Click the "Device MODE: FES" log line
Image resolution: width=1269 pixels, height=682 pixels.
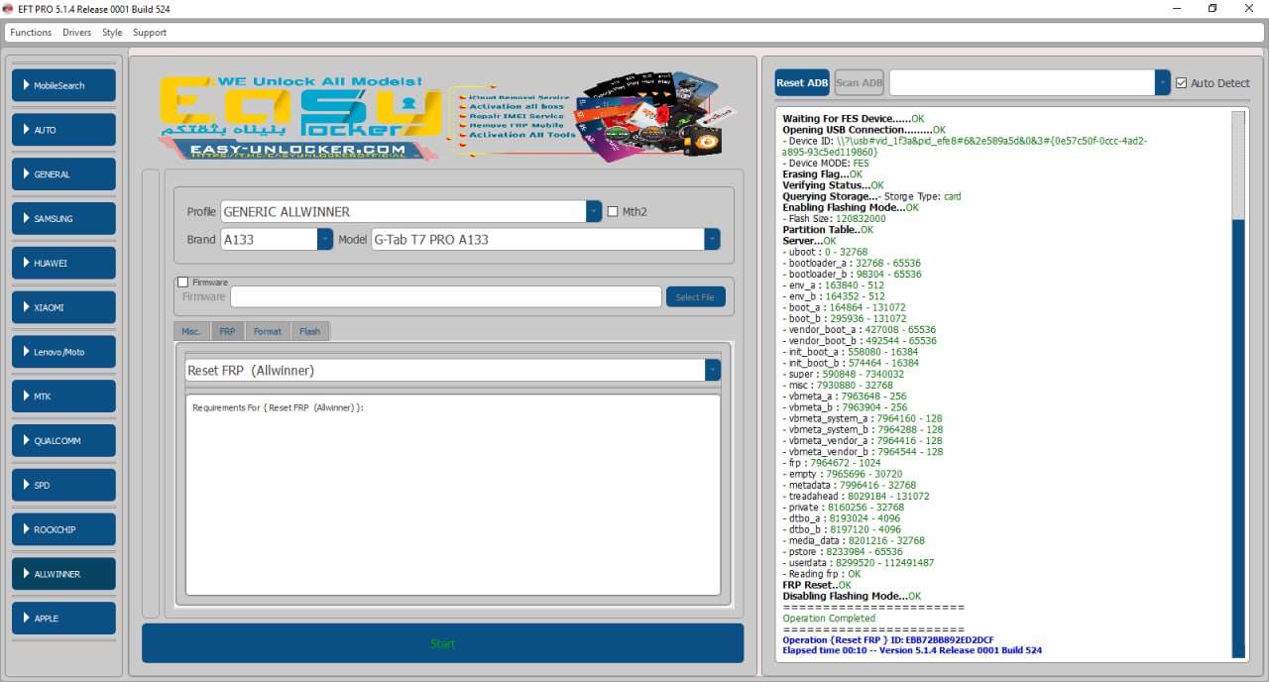[825, 164]
